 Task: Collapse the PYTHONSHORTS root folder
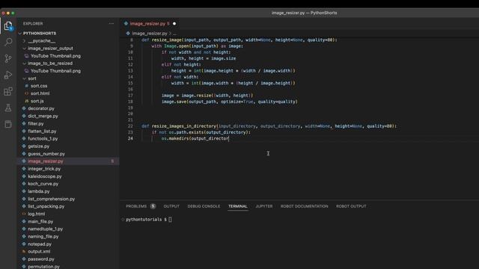[x=40, y=33]
